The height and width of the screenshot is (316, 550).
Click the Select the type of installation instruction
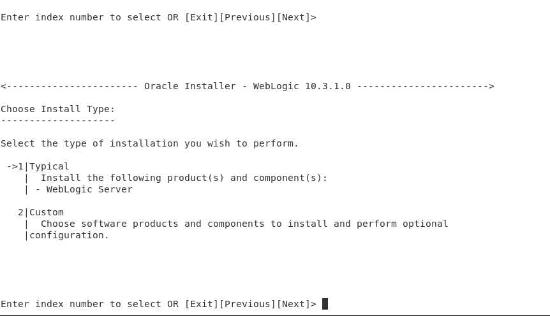tap(149, 143)
